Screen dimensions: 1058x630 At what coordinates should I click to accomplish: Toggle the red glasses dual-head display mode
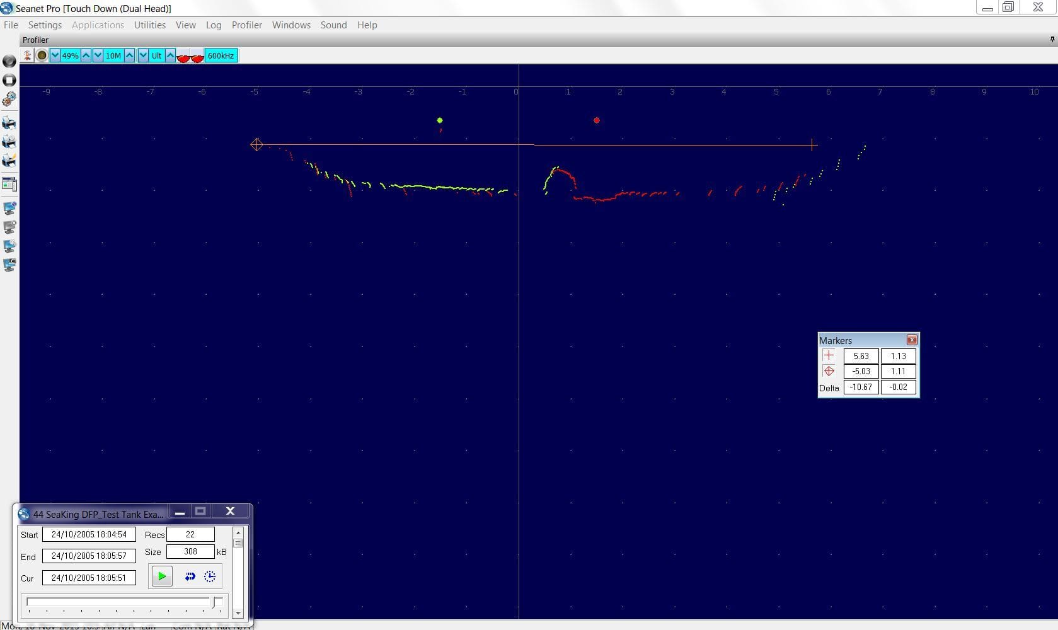pyautogui.click(x=189, y=56)
